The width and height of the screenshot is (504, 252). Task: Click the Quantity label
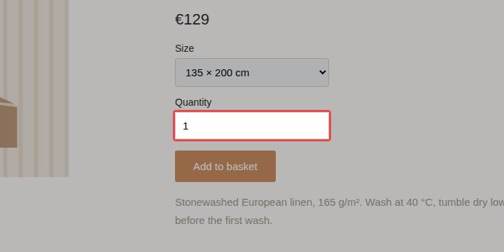tap(193, 102)
